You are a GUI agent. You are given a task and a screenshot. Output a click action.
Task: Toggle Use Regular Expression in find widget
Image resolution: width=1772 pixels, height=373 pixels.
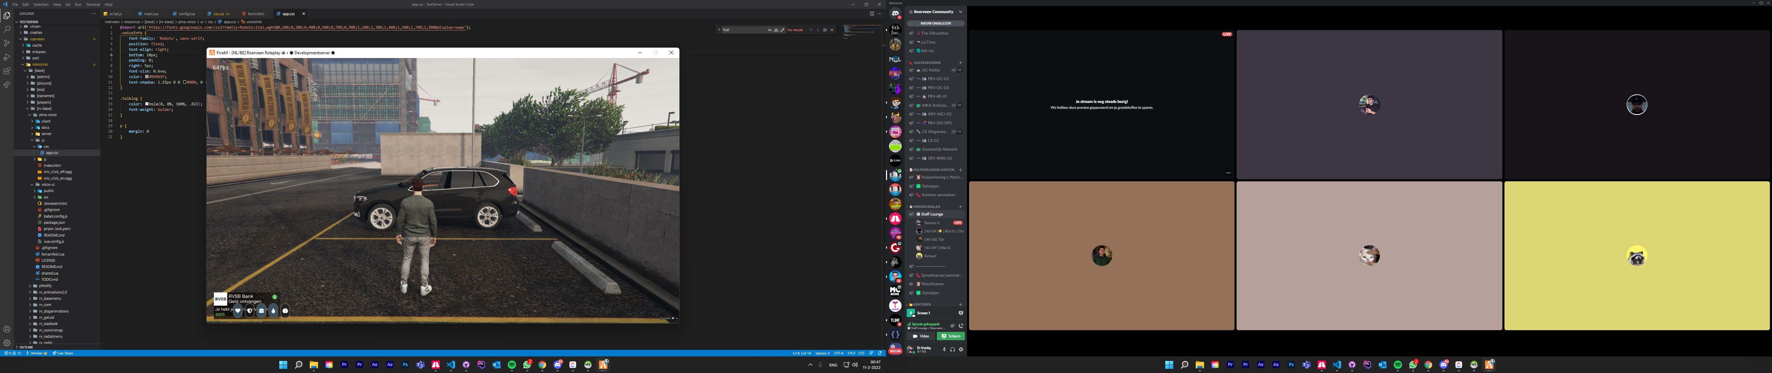tap(782, 30)
